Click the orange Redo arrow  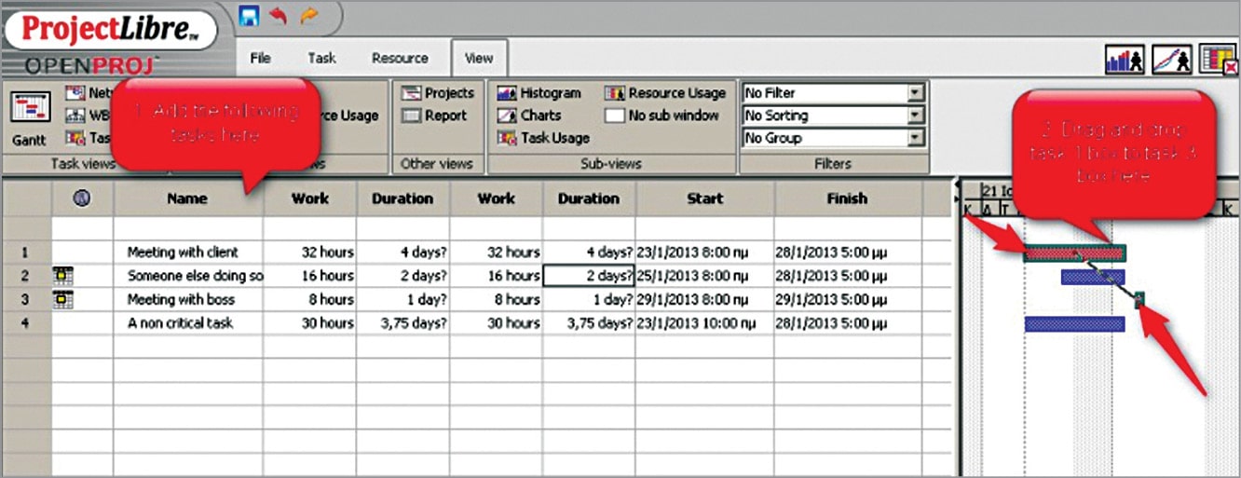pyautogui.click(x=308, y=15)
